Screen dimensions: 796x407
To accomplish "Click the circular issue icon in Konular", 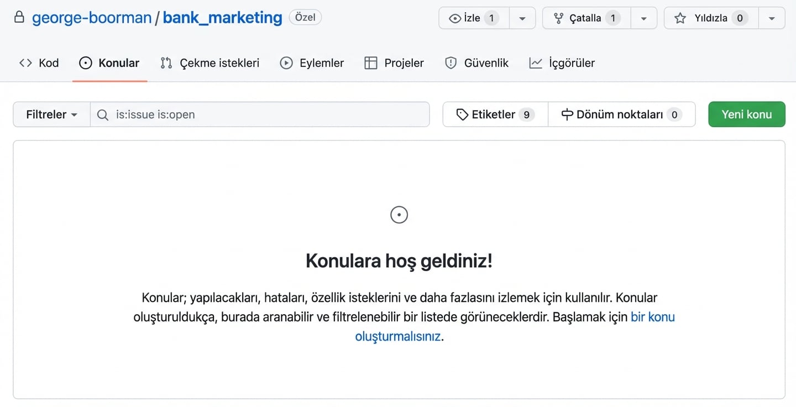I will 86,63.
